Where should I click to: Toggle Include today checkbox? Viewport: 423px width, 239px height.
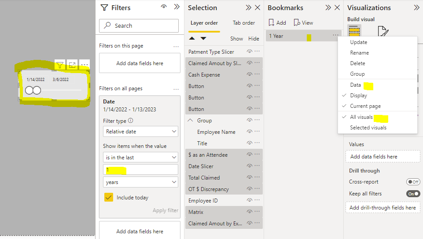(x=109, y=198)
